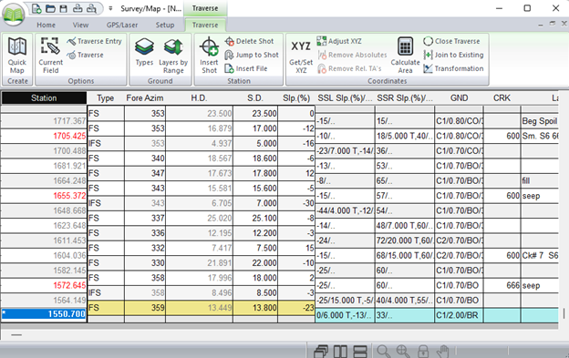This screenshot has height=358, width=569.
Task: Tile windows horizontally using status bar icon
Action: [360, 351]
